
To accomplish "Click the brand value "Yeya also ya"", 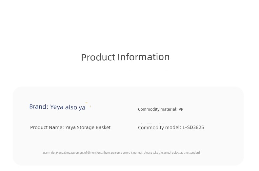I will tap(68, 107).
